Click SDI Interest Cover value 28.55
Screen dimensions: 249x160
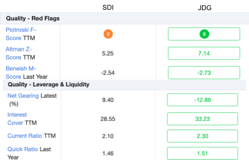click(x=108, y=119)
